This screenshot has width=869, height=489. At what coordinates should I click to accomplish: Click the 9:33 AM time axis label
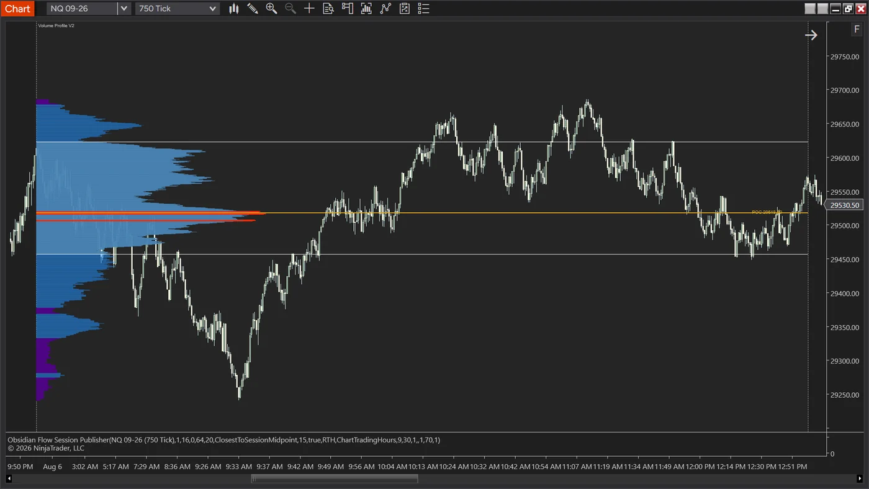(x=239, y=467)
